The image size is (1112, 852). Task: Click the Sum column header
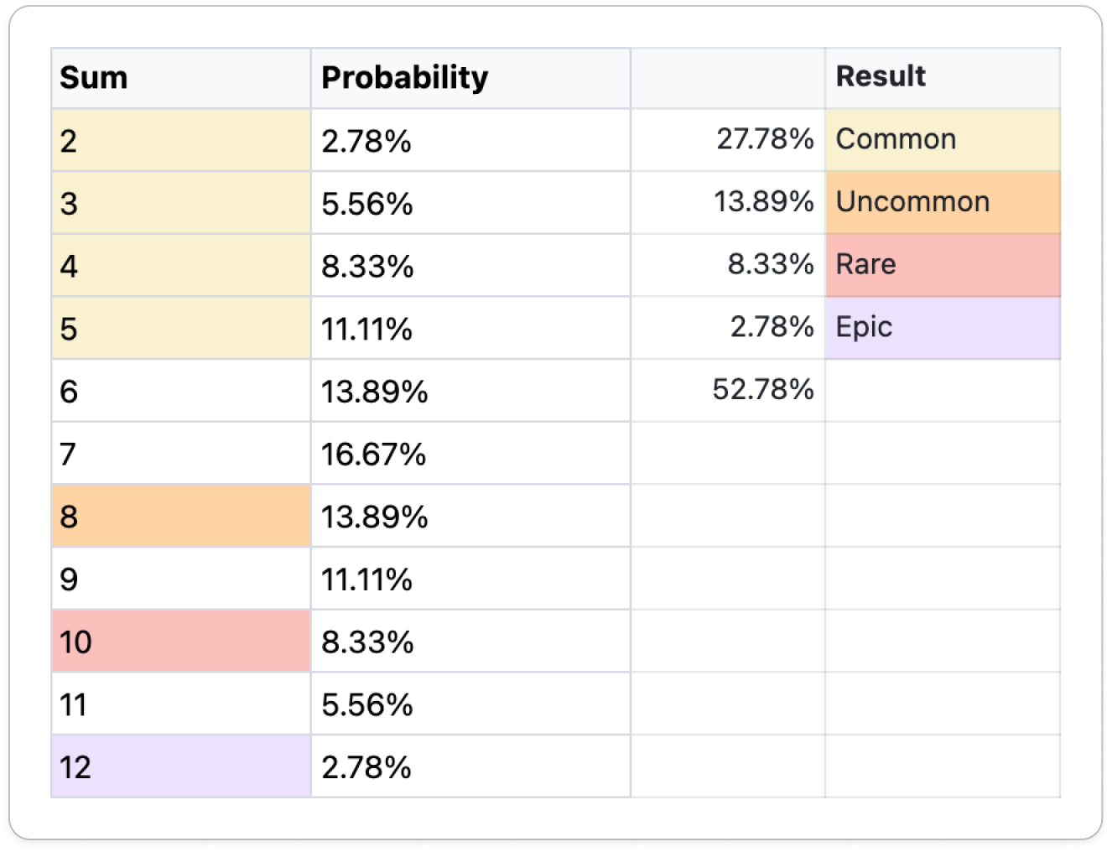(x=180, y=78)
